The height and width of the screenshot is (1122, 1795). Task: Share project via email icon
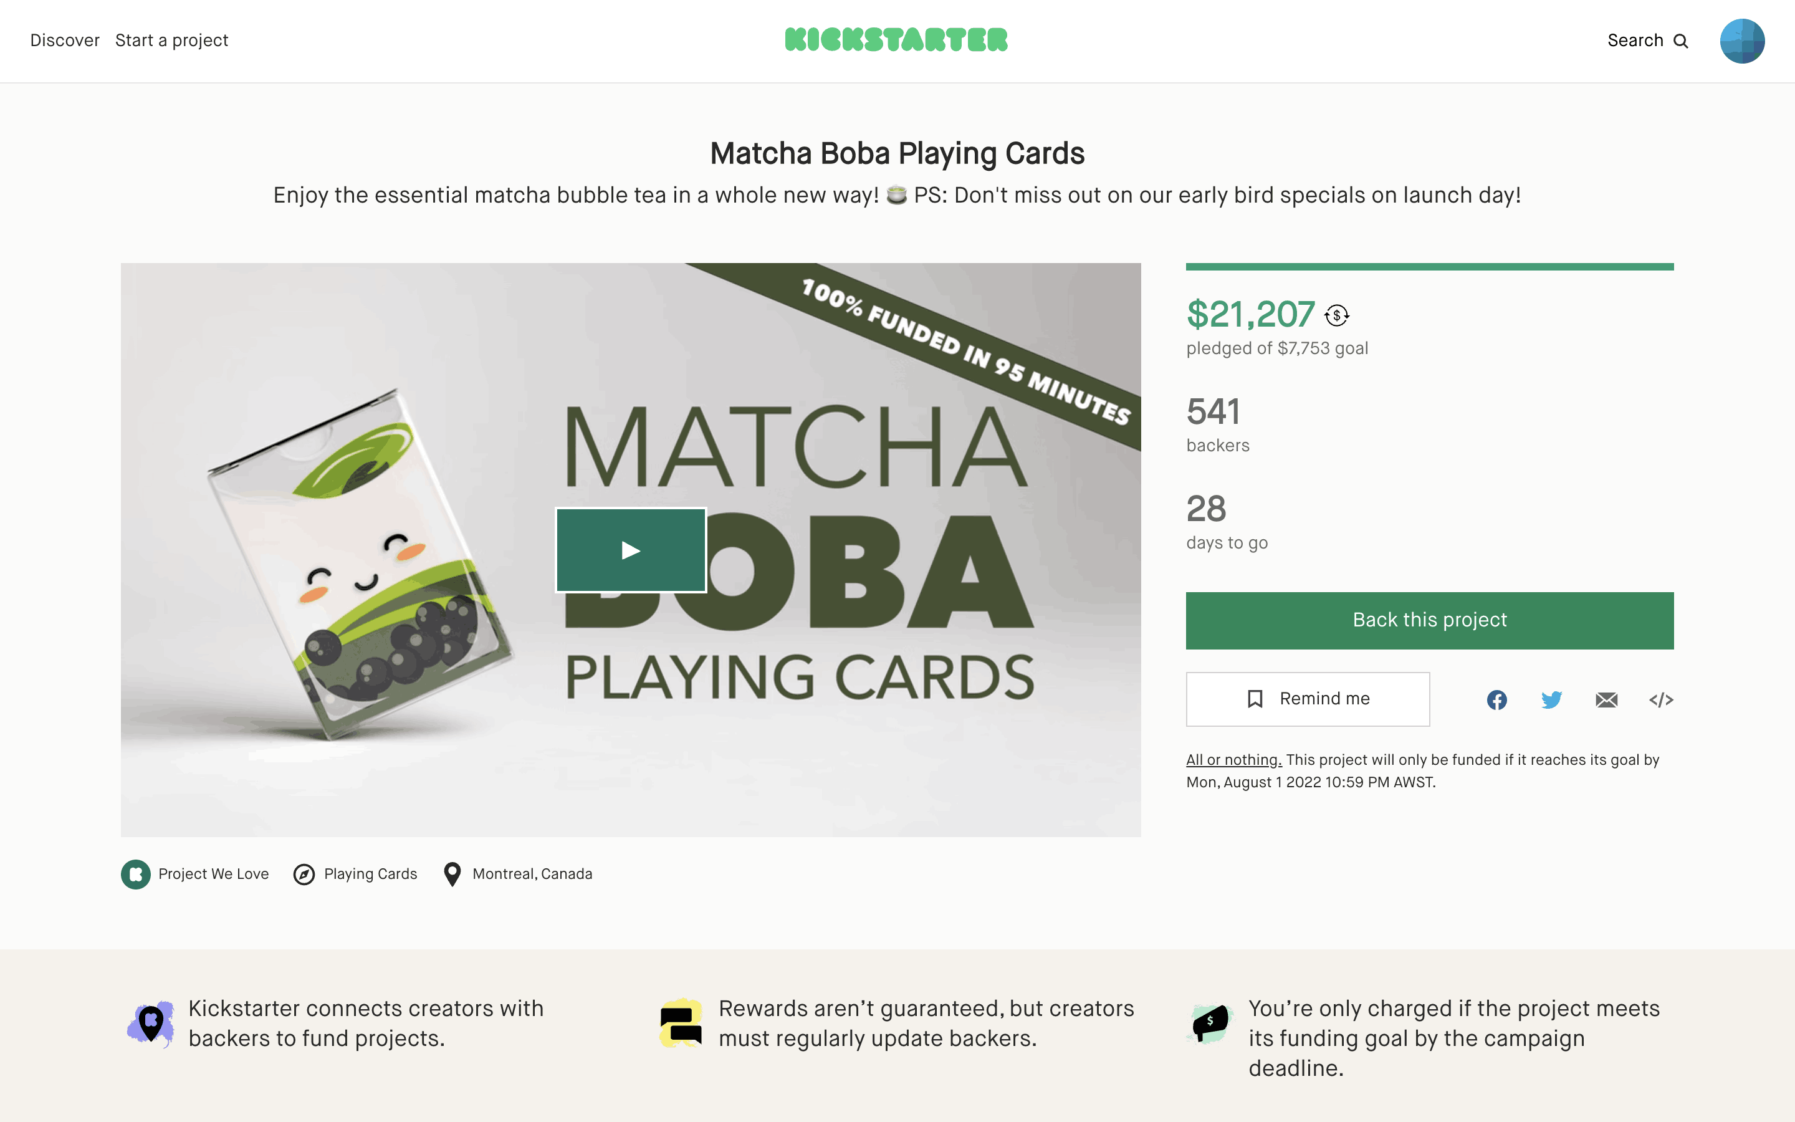tap(1606, 700)
